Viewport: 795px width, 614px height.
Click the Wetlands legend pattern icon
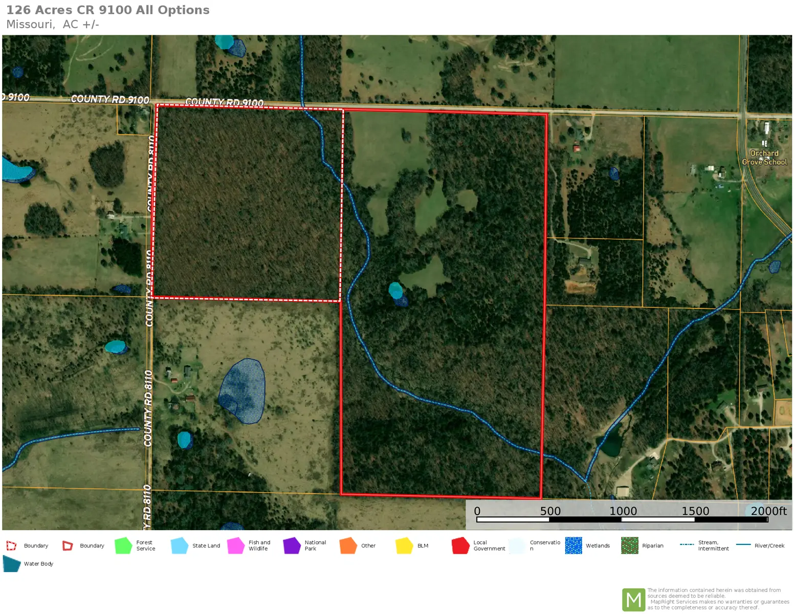(573, 545)
